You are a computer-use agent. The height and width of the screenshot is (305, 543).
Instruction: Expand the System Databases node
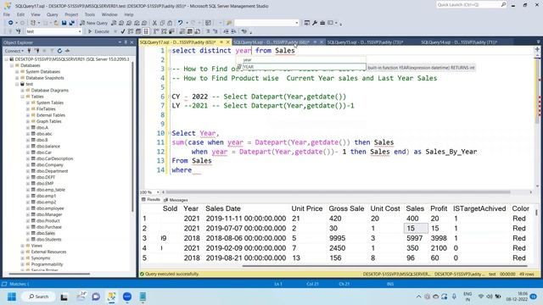pos(17,71)
